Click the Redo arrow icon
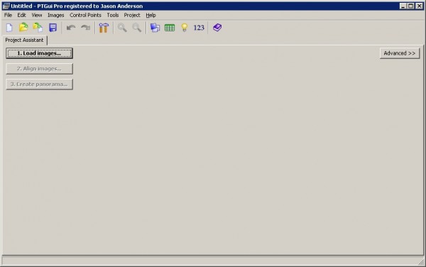 86,28
